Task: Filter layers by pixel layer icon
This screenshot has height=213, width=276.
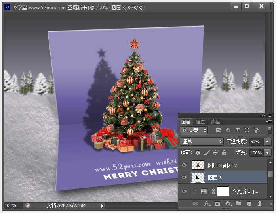Action: pos(219,130)
